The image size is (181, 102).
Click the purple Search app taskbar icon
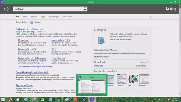click(x=92, y=99)
